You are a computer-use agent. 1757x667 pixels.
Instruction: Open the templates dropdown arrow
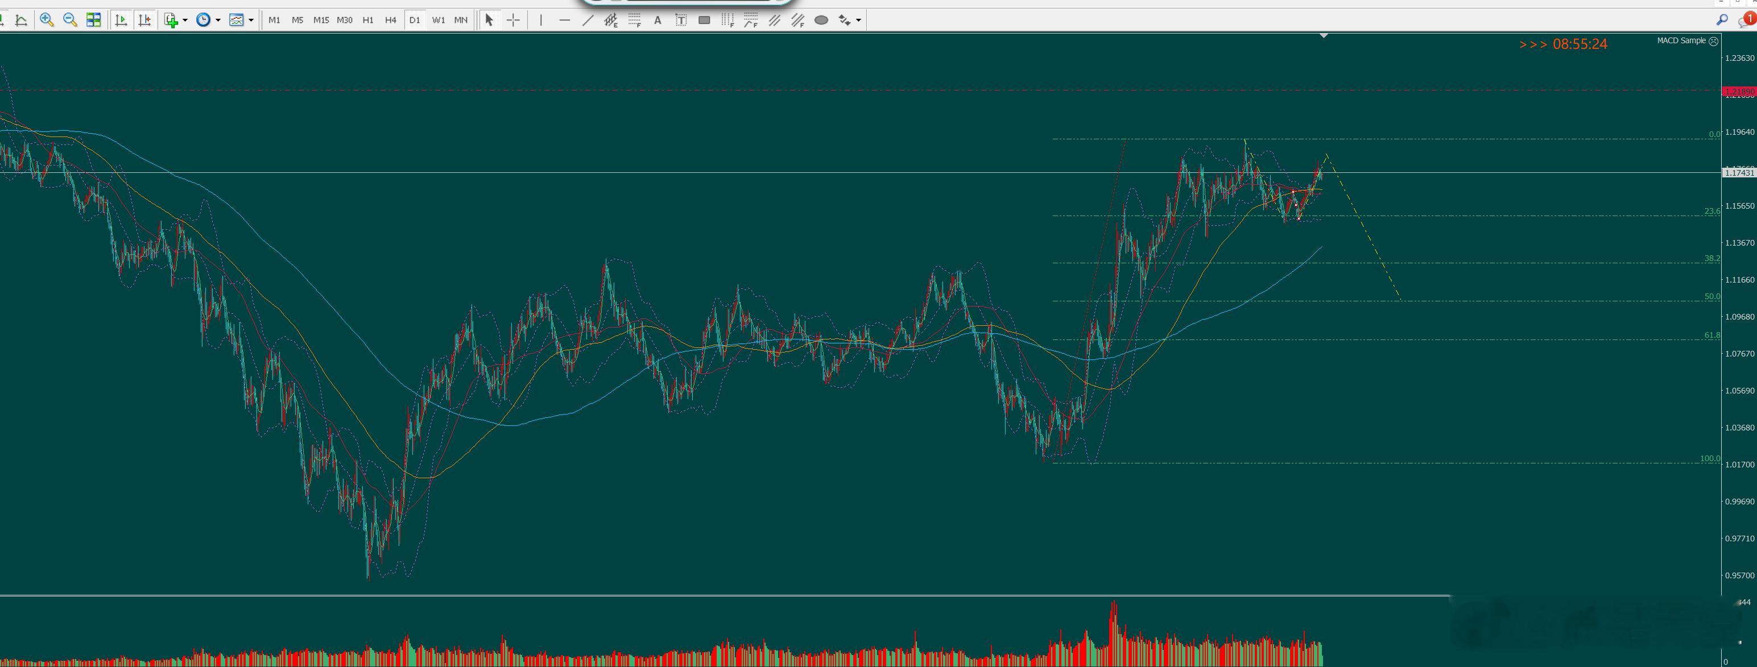[251, 20]
